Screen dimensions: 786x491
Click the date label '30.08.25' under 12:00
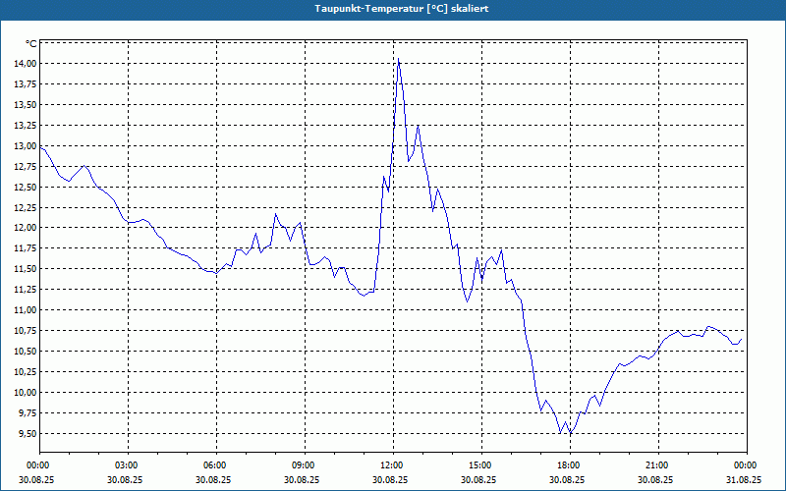click(390, 479)
